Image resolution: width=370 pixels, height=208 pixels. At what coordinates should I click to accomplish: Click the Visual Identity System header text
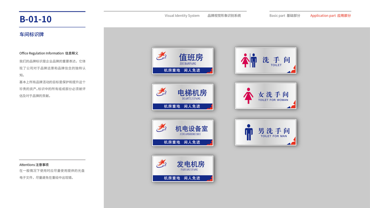tap(182, 16)
